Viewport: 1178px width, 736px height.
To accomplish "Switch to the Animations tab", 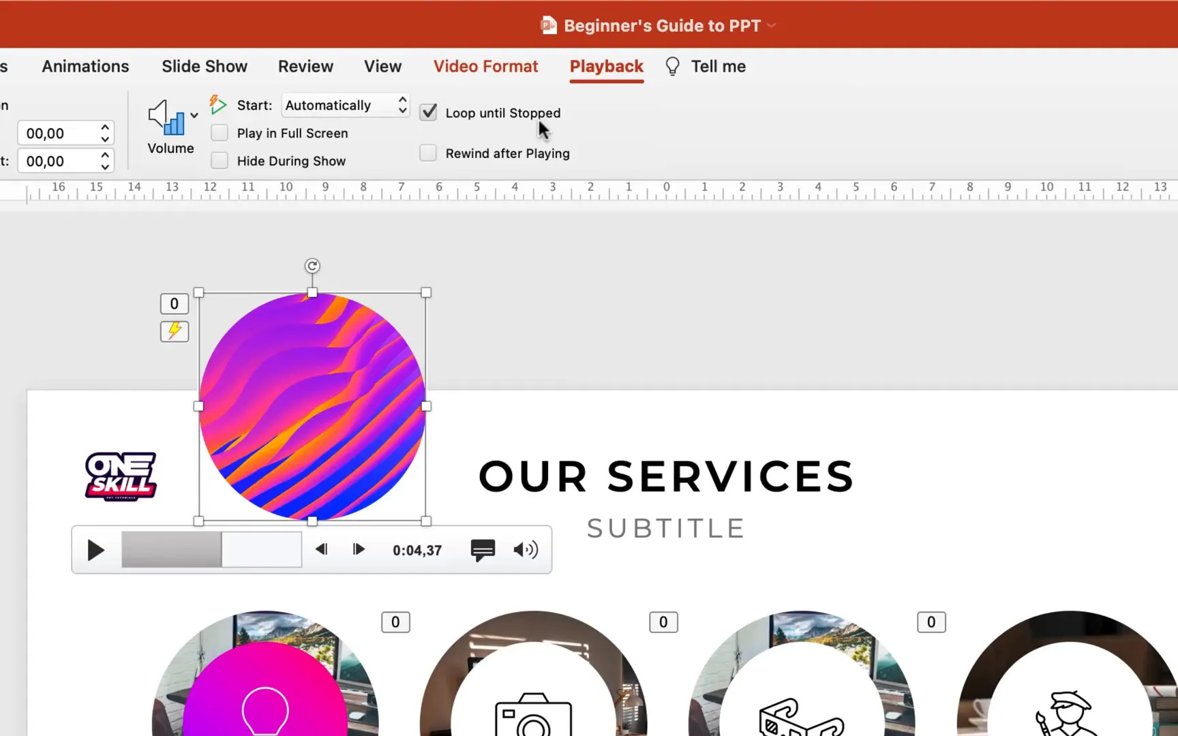I will pyautogui.click(x=85, y=66).
